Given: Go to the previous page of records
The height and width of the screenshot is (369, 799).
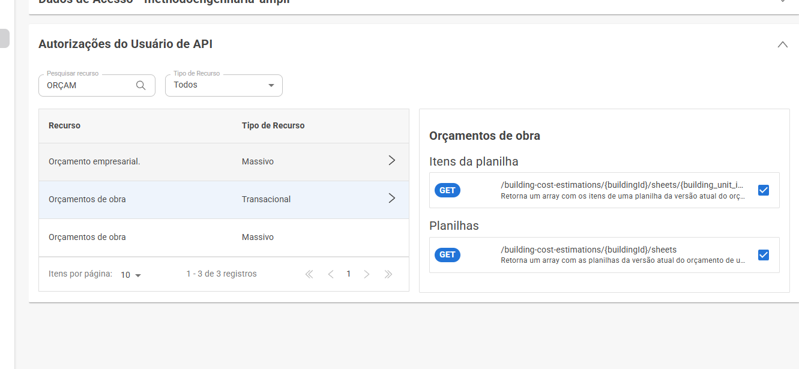Looking at the screenshot, I should point(330,274).
